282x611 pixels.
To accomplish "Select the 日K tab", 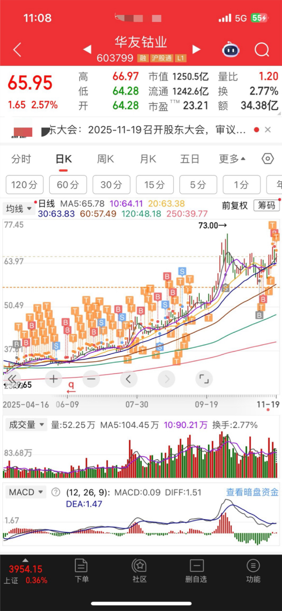I will click(64, 159).
